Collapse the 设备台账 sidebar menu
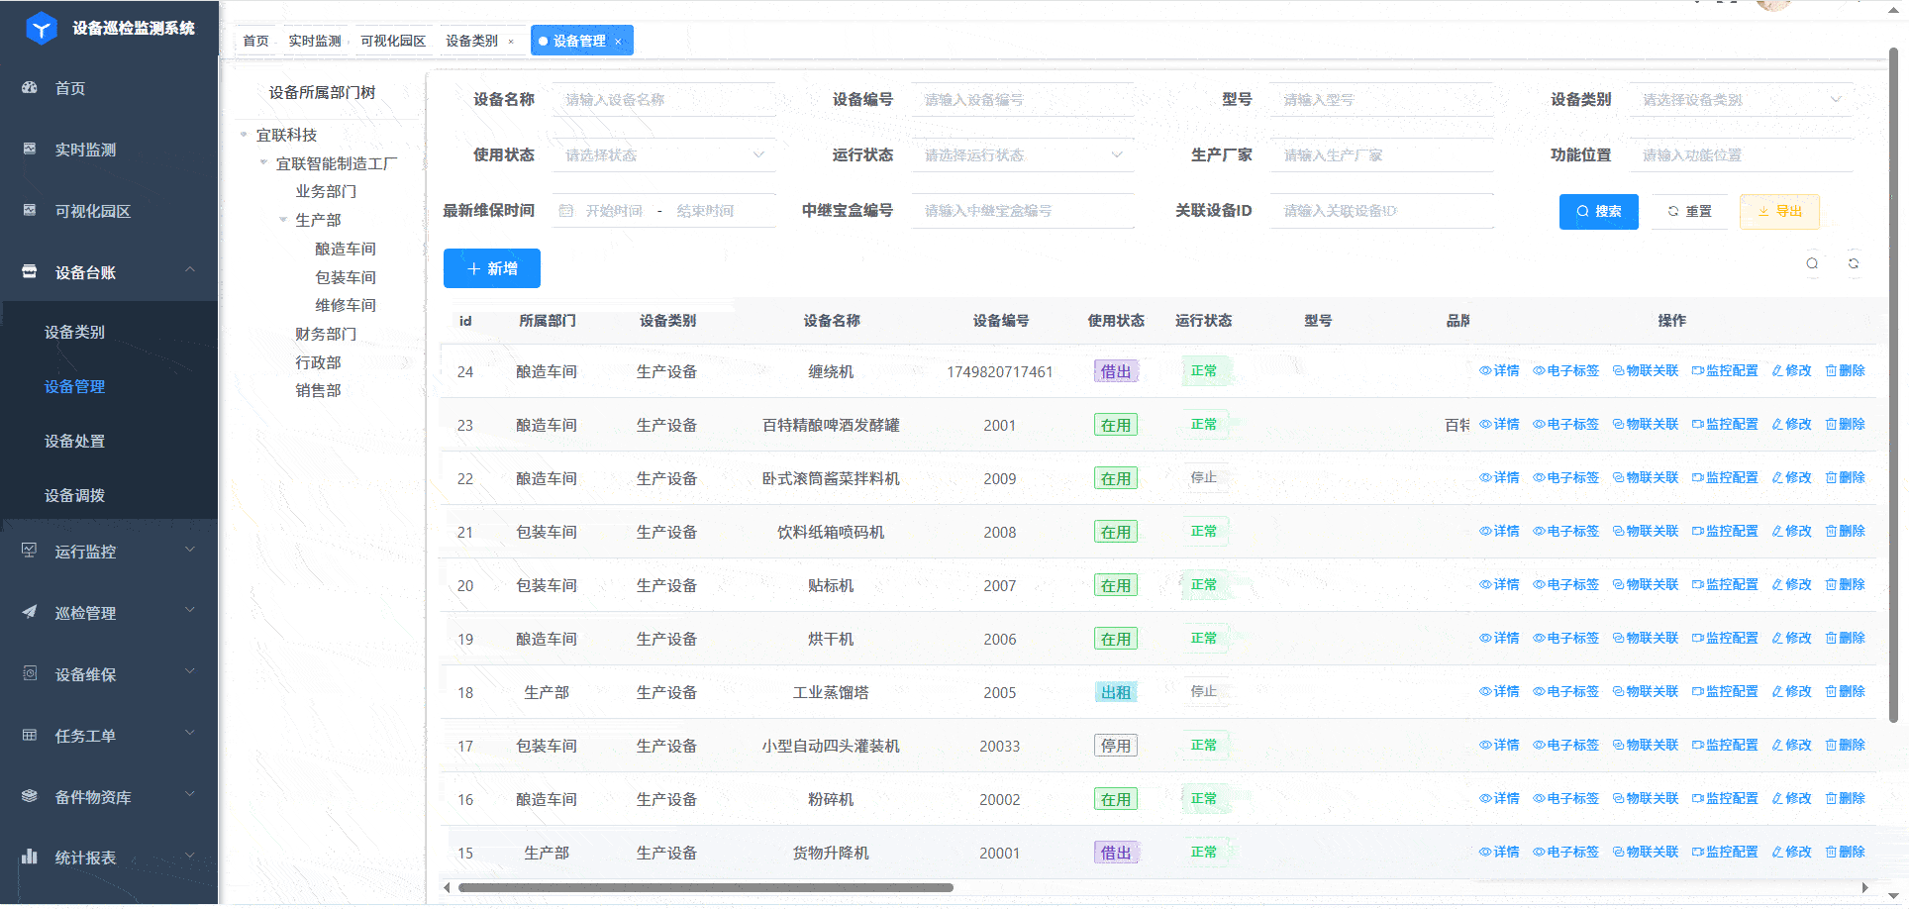The height and width of the screenshot is (909, 1909). [x=189, y=269]
